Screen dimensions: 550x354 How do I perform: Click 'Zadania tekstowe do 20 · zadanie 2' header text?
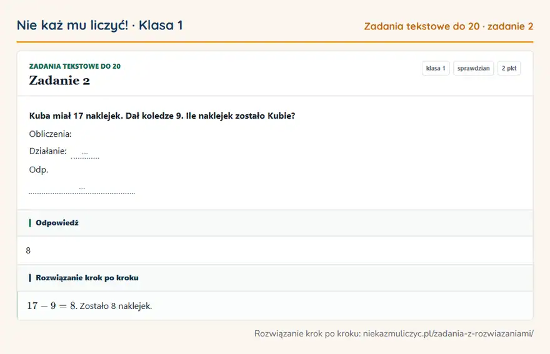point(449,26)
